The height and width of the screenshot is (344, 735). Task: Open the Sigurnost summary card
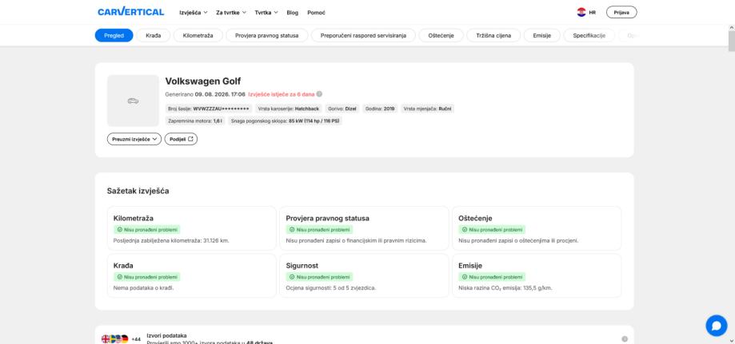click(364, 275)
